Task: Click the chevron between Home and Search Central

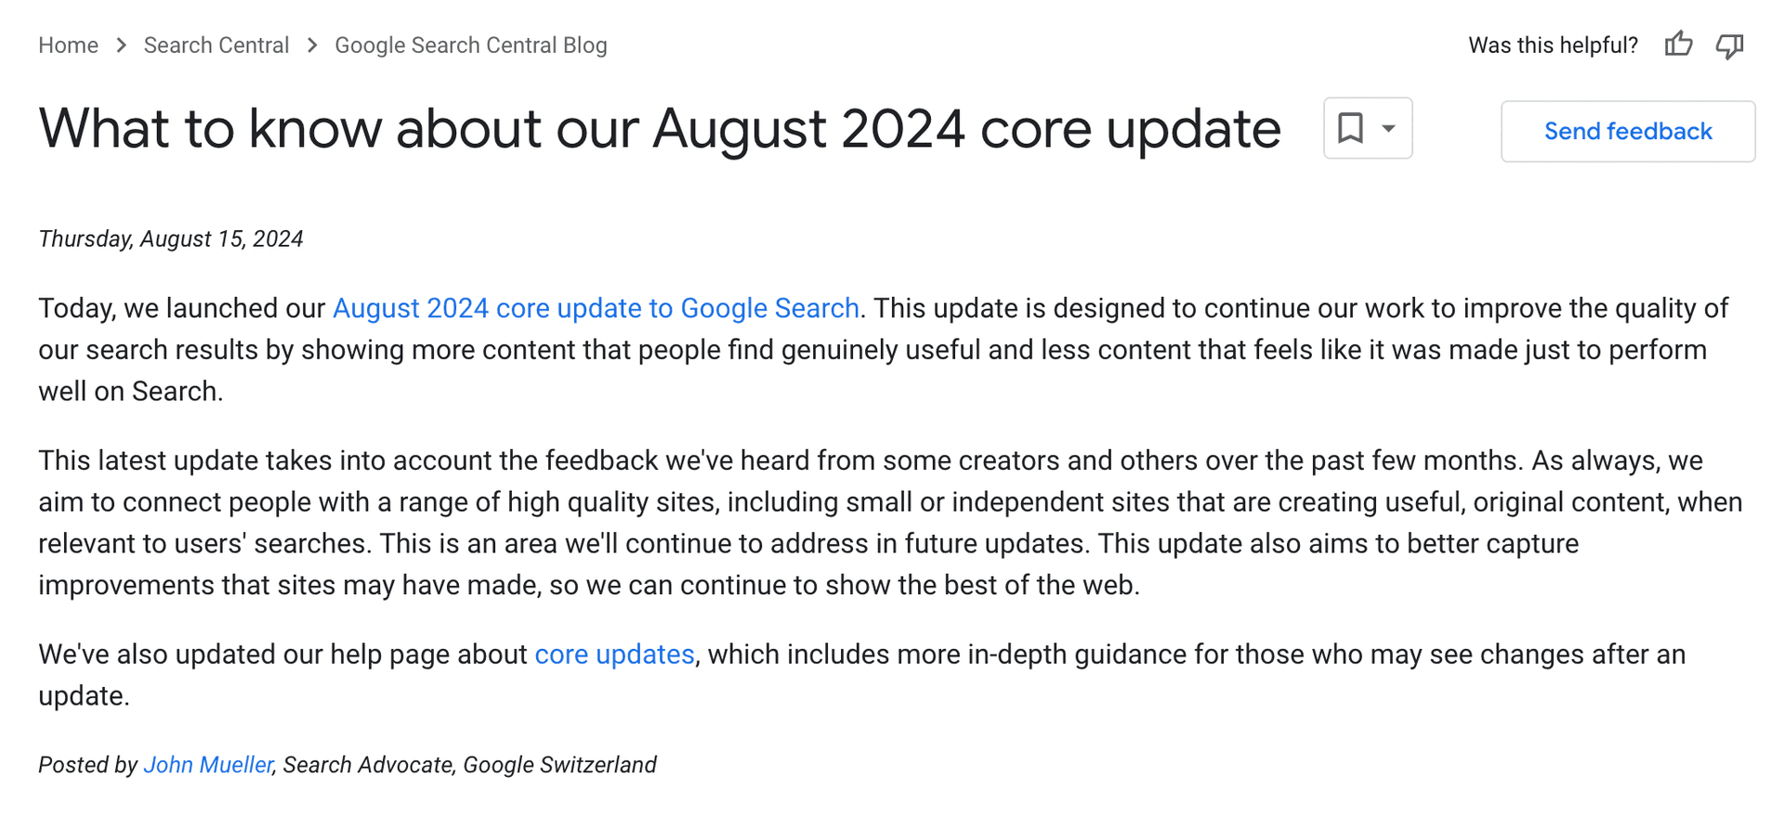Action: point(121,45)
